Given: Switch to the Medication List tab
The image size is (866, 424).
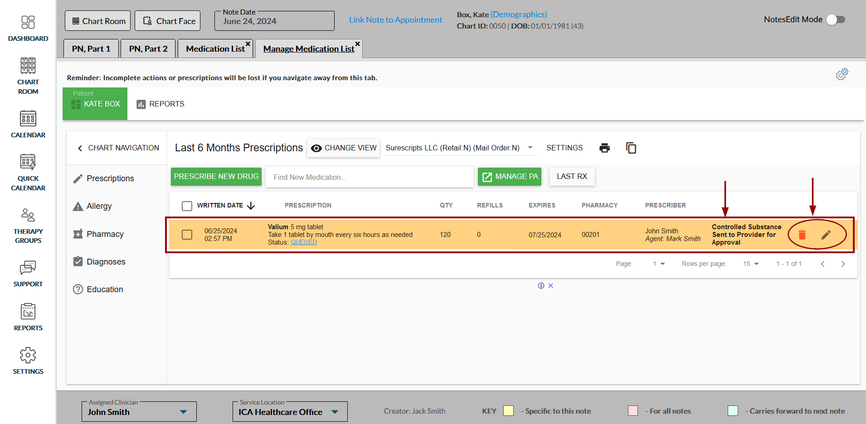Looking at the screenshot, I should [215, 49].
